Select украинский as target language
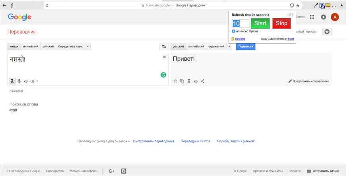Screen dimensions: 355x178 [x=216, y=46]
